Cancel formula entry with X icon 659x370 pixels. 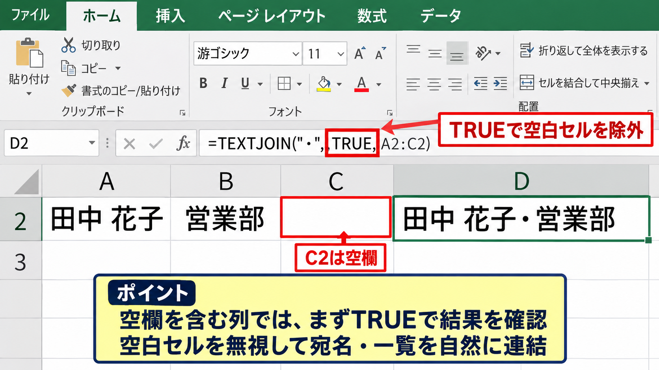coord(129,144)
